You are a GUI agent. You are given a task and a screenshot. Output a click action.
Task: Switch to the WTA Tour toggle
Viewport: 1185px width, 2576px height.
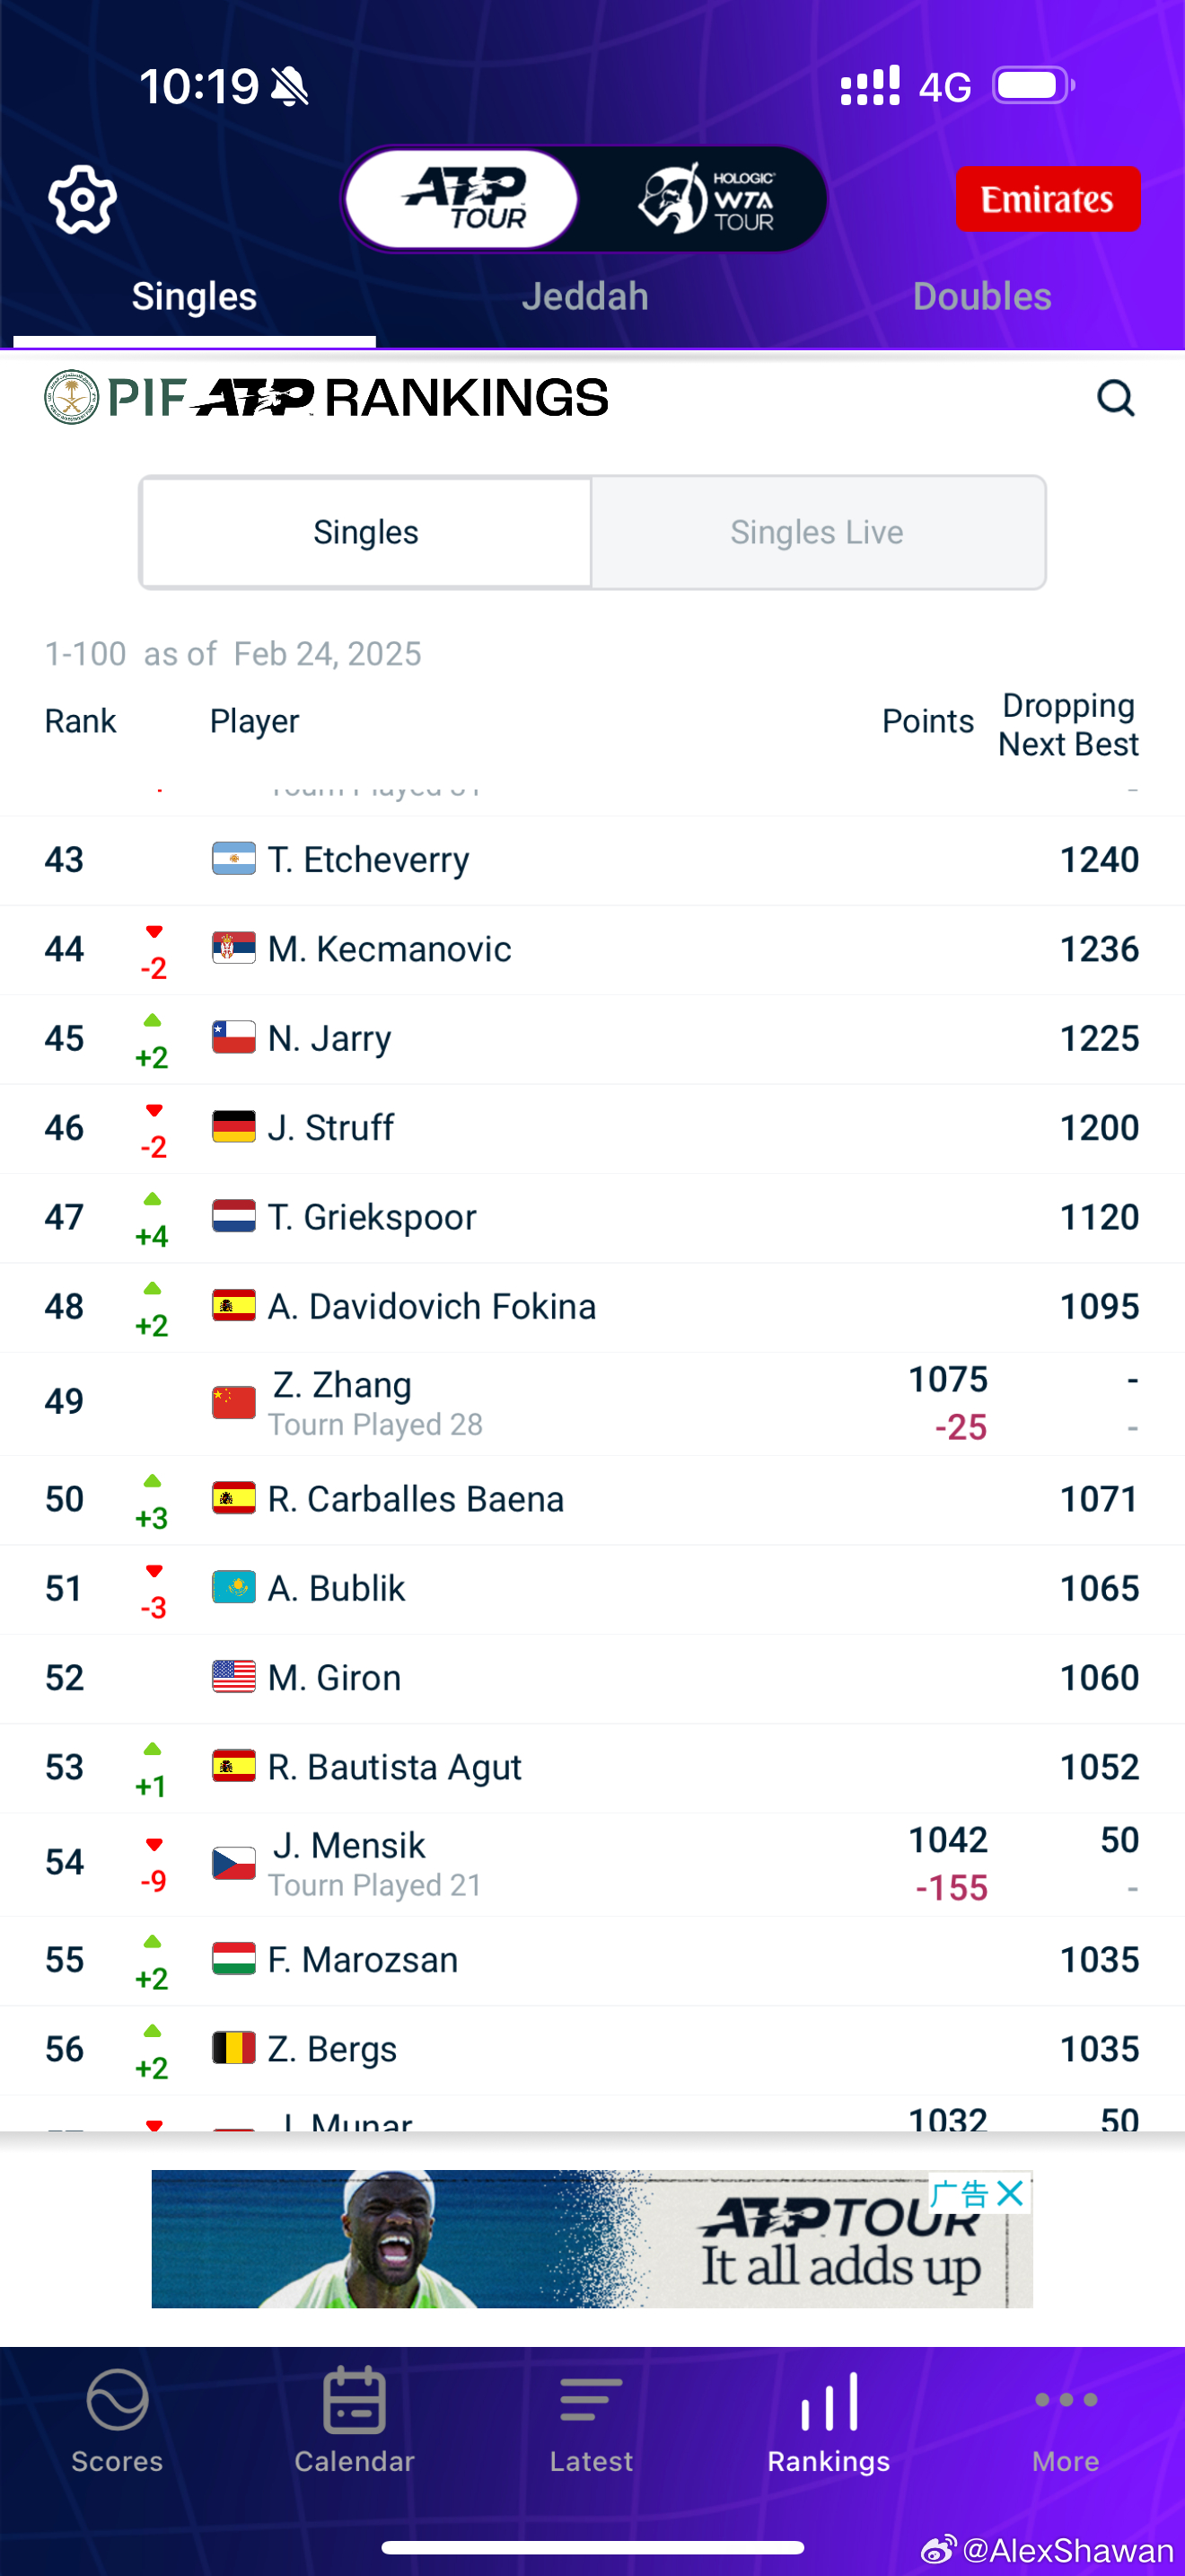[x=707, y=199]
